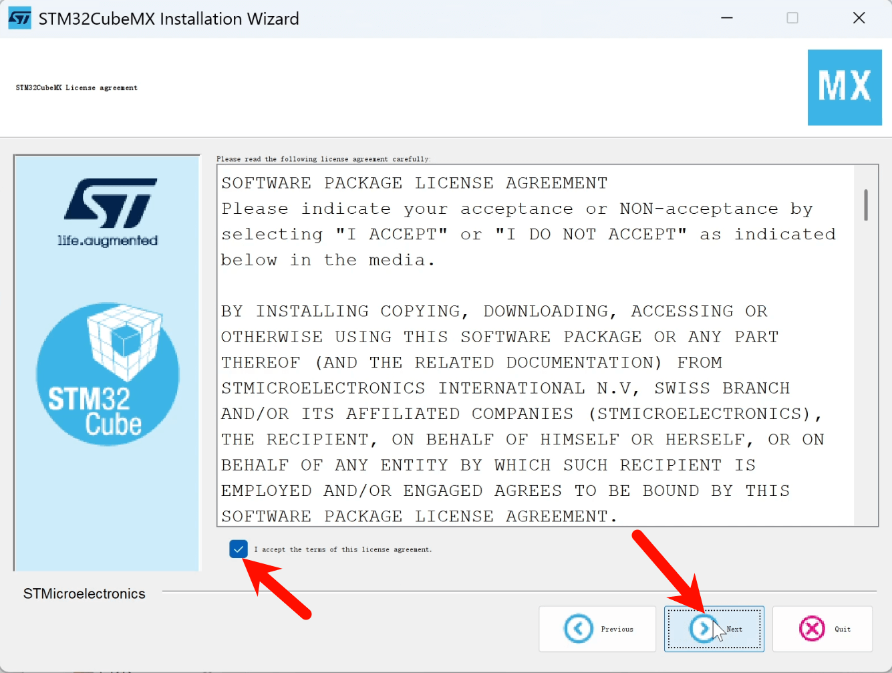This screenshot has height=673, width=892.
Task: Click the STMicroelectronics footer label
Action: 84,593
